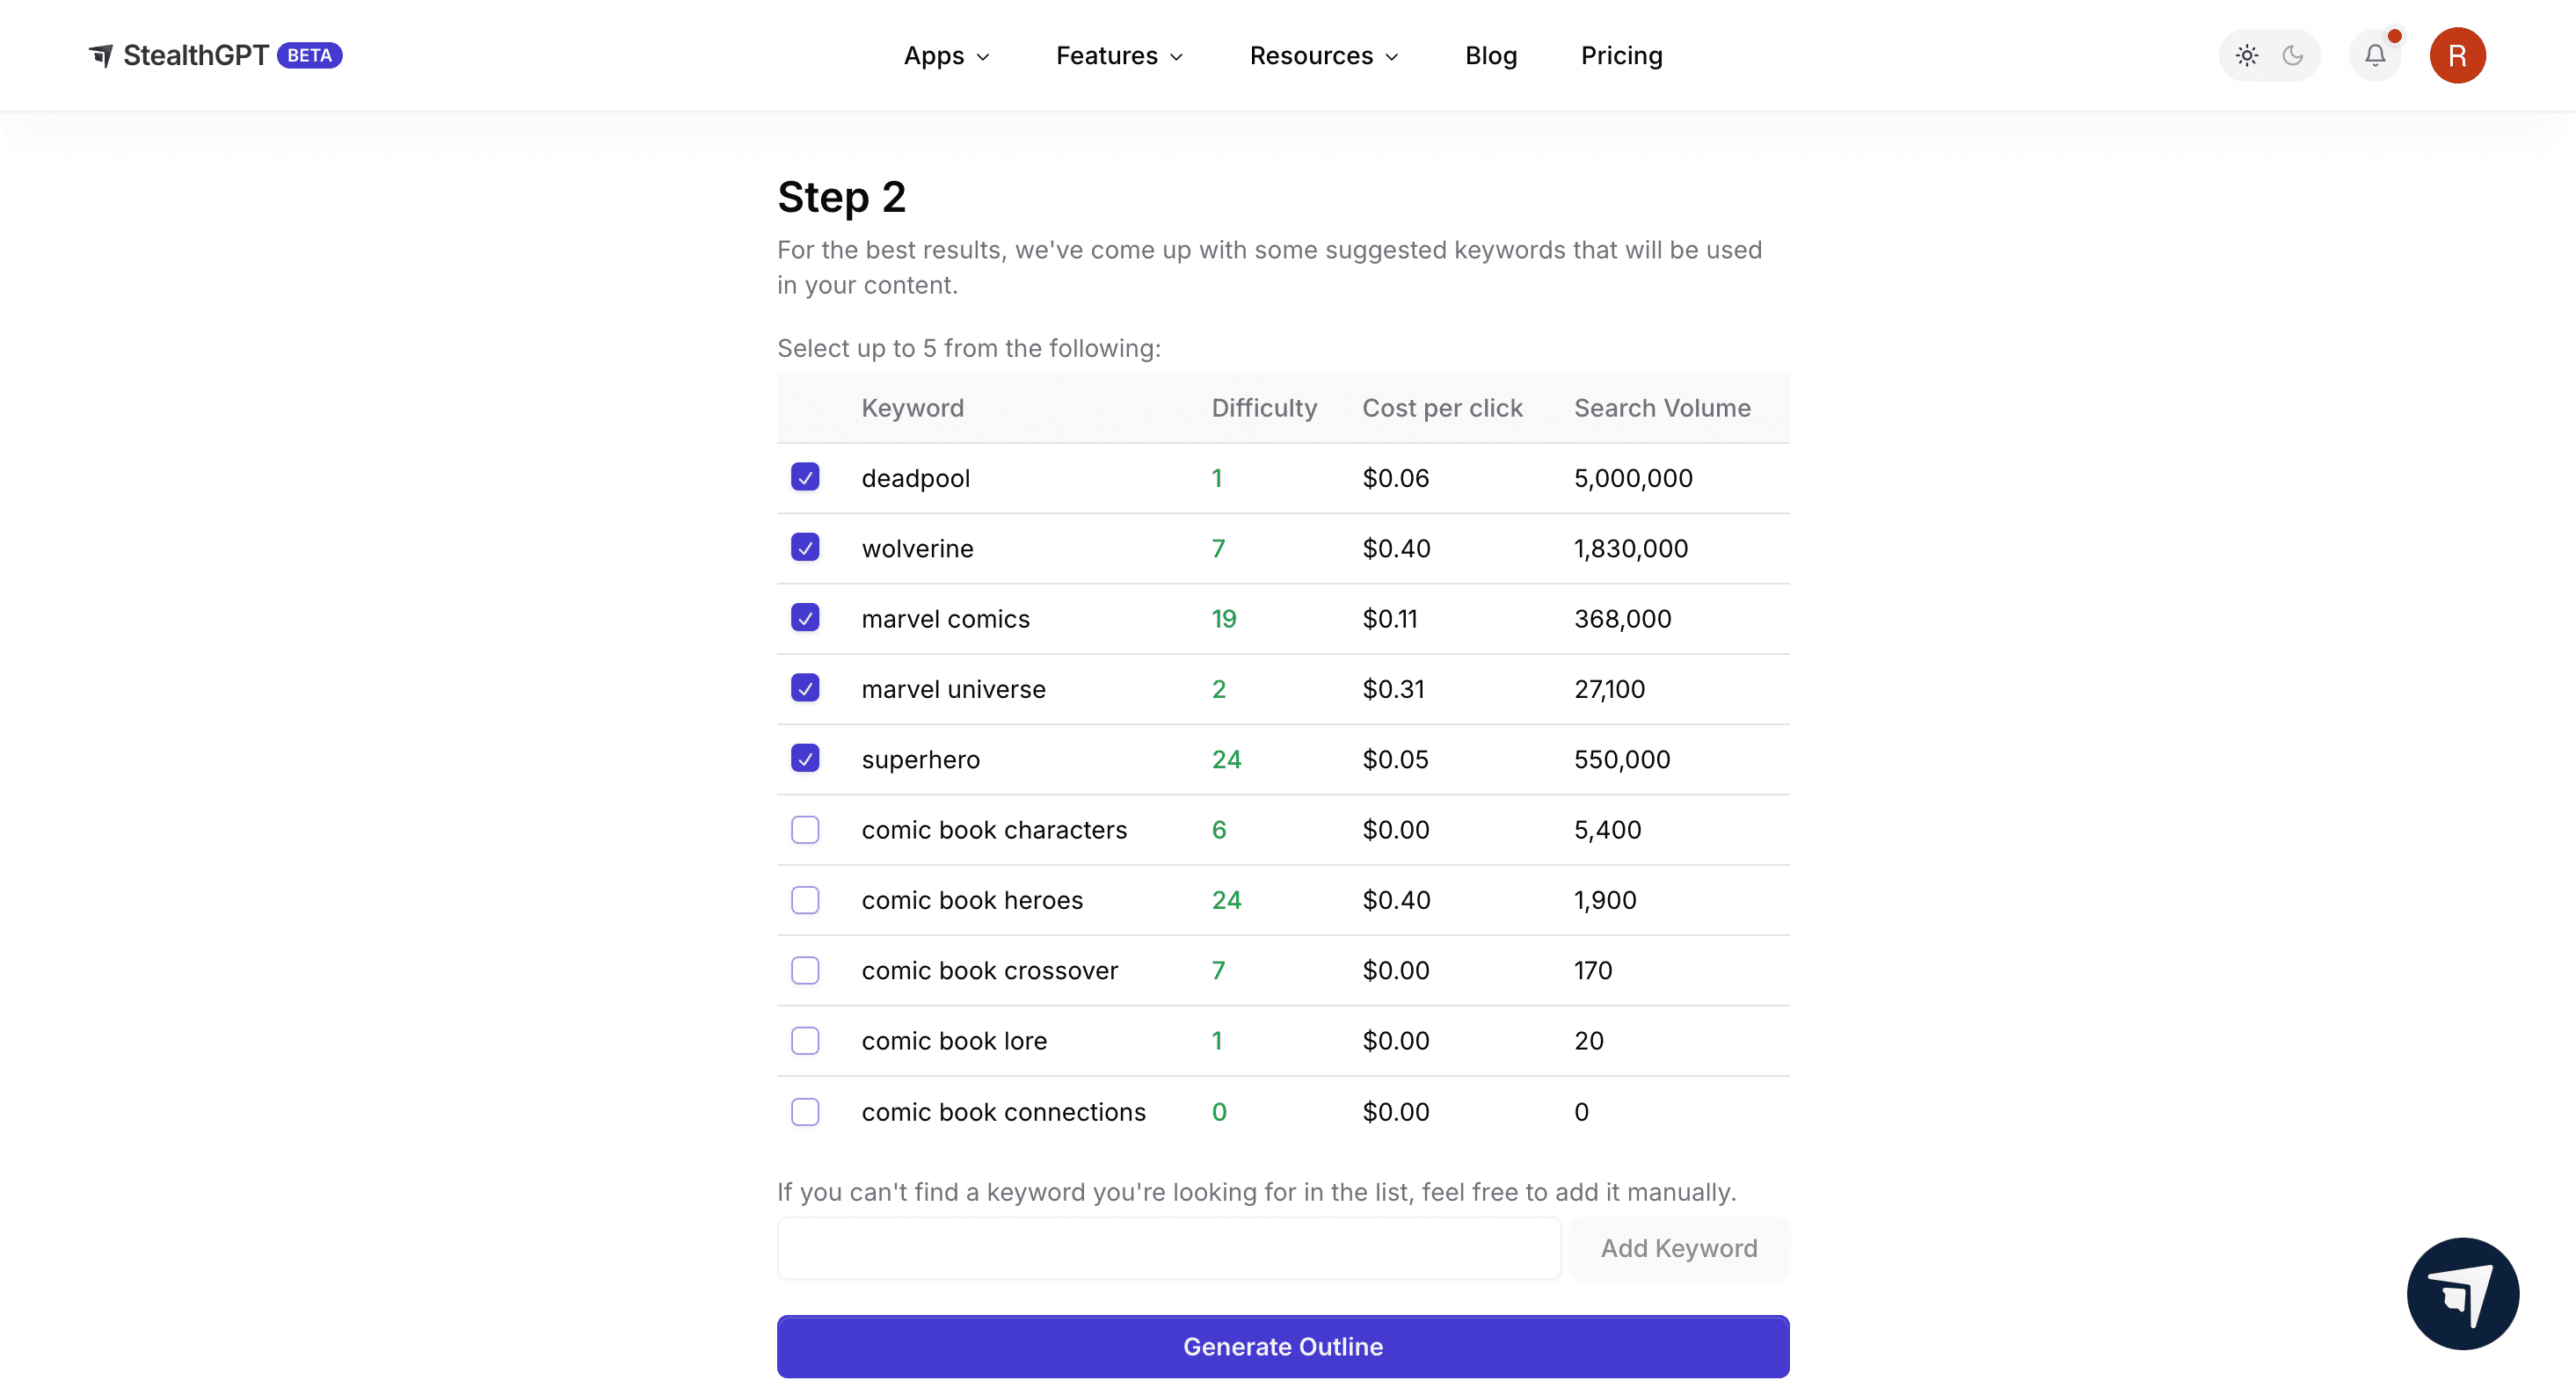Expand the Features dropdown
Image resolution: width=2576 pixels, height=1395 pixels.
tap(1119, 56)
